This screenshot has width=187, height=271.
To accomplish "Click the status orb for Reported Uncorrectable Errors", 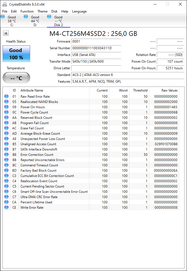I will click(6, 160).
